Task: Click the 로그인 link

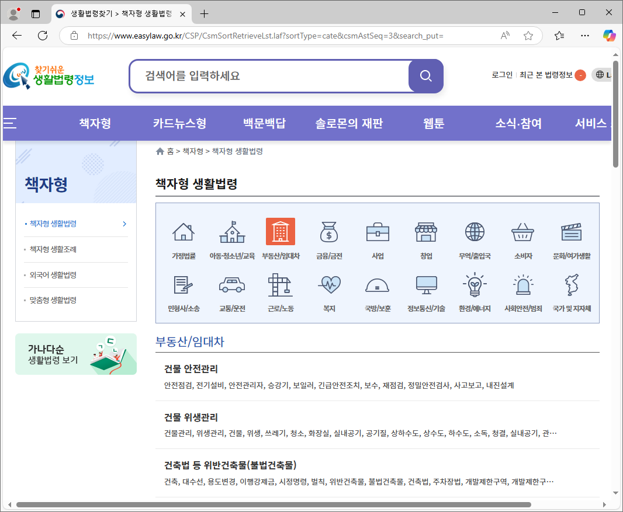Action: [x=501, y=75]
